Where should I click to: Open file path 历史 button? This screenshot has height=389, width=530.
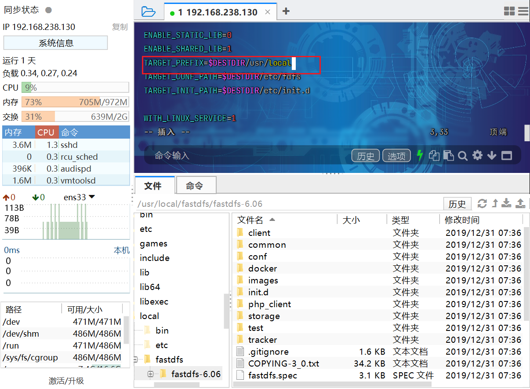pyautogui.click(x=457, y=204)
